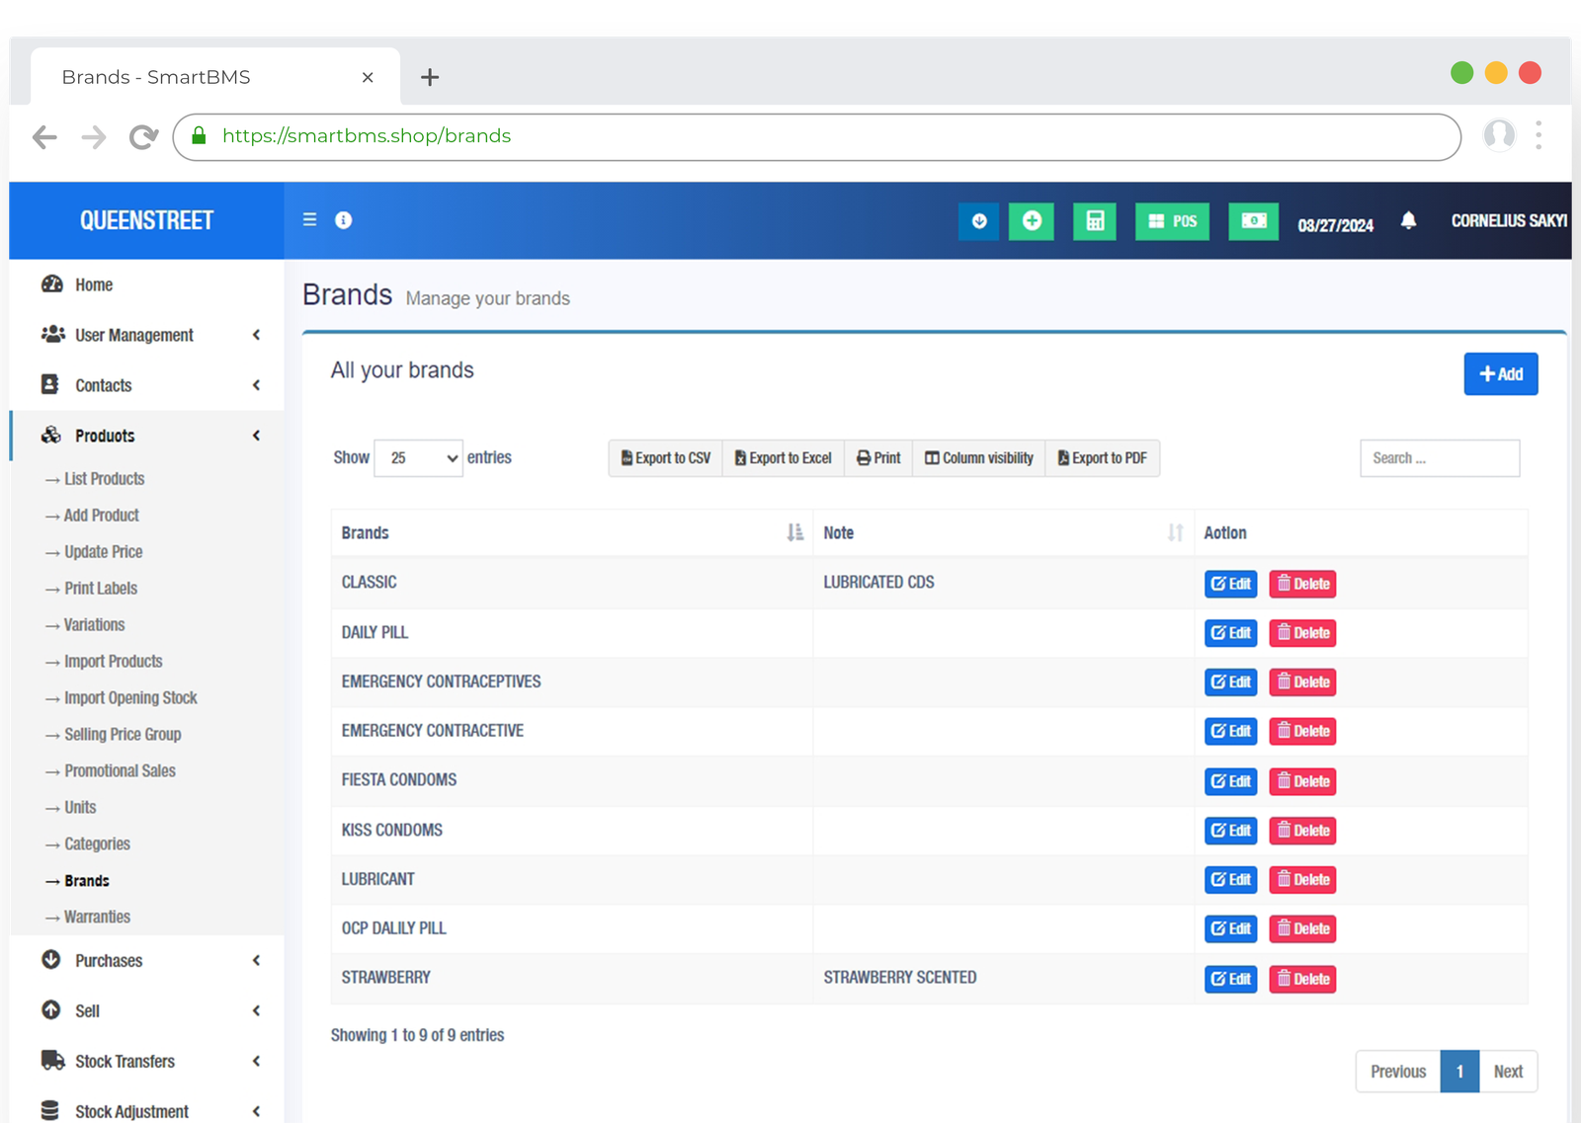1581x1123 pixels.
Task: Click the hamburger menu icon in header
Action: 309,220
